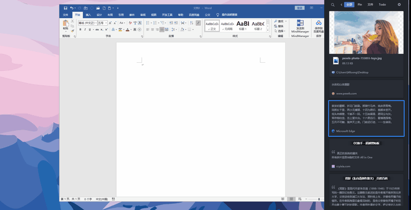Toggle show paragraph marks button
The width and height of the screenshot is (411, 210).
coord(198,23)
